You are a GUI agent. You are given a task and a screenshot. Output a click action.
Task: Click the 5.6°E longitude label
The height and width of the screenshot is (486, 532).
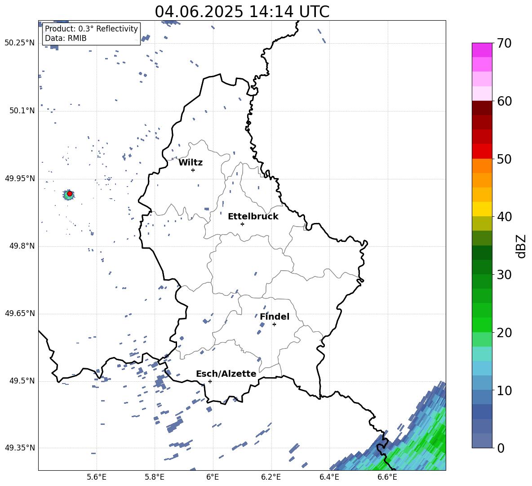(x=97, y=477)
